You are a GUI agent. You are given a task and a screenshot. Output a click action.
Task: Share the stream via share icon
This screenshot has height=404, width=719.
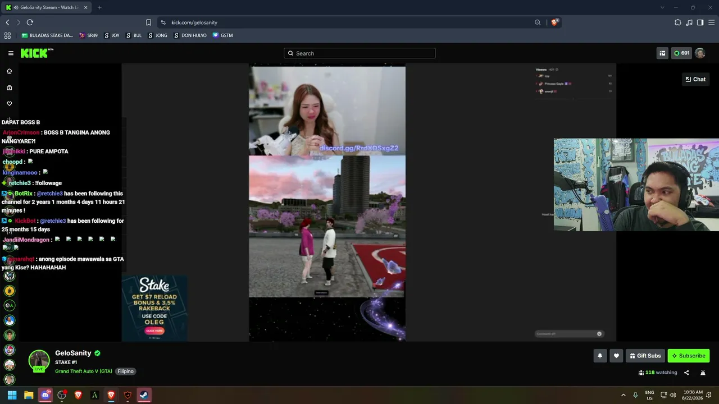tap(686, 373)
